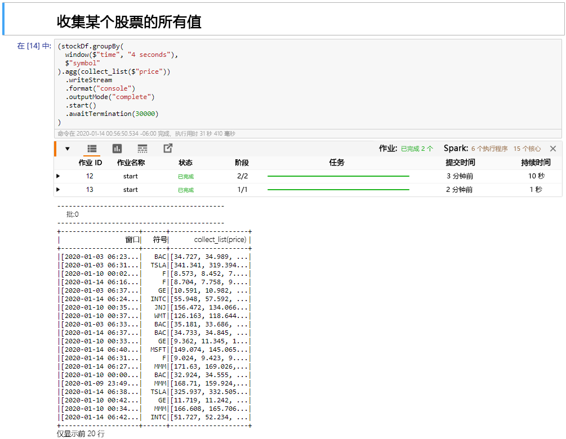Close the Spark jobs panel
Image resolution: width=566 pixels, height=439 pixels.
[552, 149]
